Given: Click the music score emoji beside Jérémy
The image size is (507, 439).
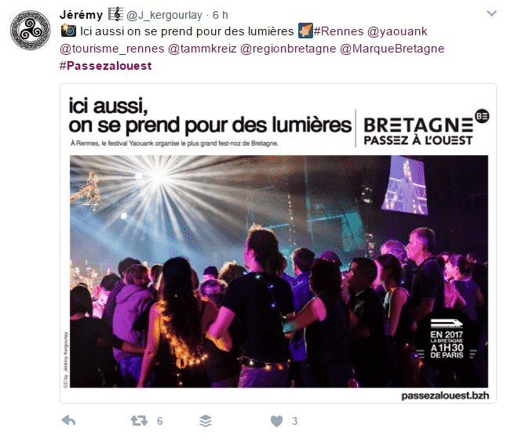Looking at the screenshot, I should pyautogui.click(x=115, y=14).
